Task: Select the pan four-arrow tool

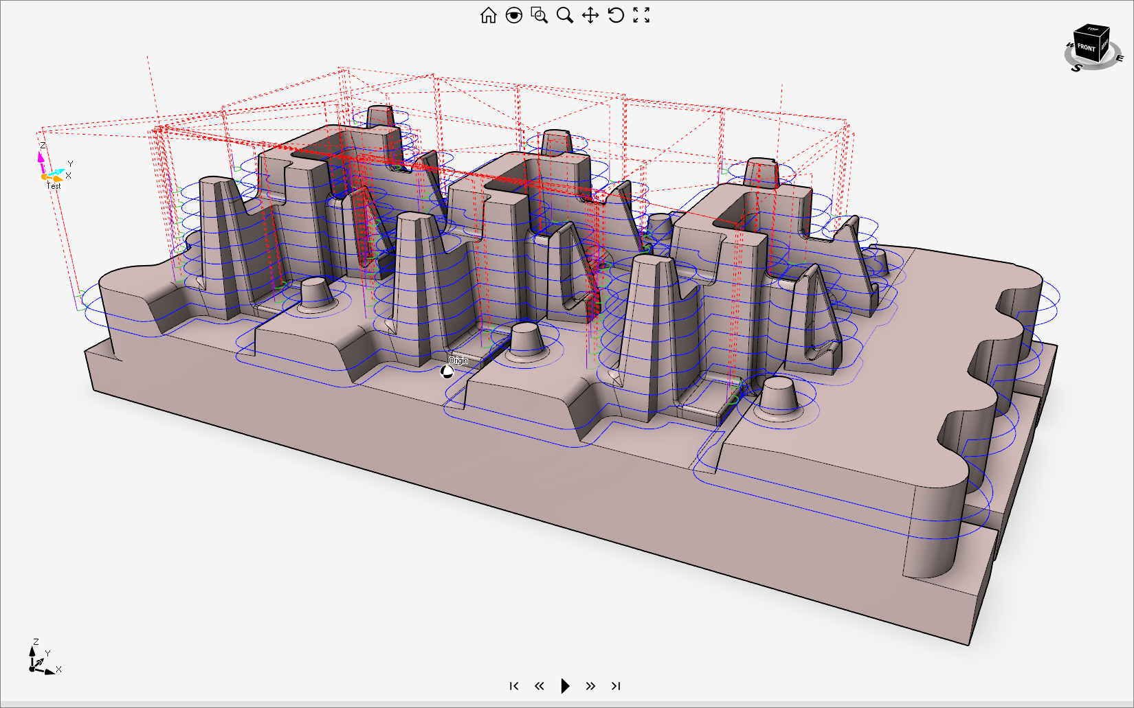Action: [x=590, y=15]
